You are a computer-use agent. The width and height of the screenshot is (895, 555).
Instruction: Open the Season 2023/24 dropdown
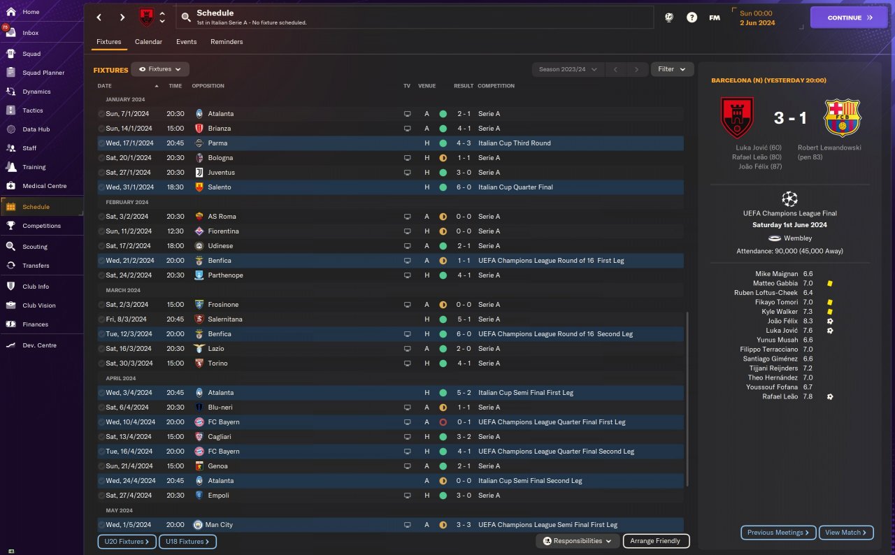[568, 69]
